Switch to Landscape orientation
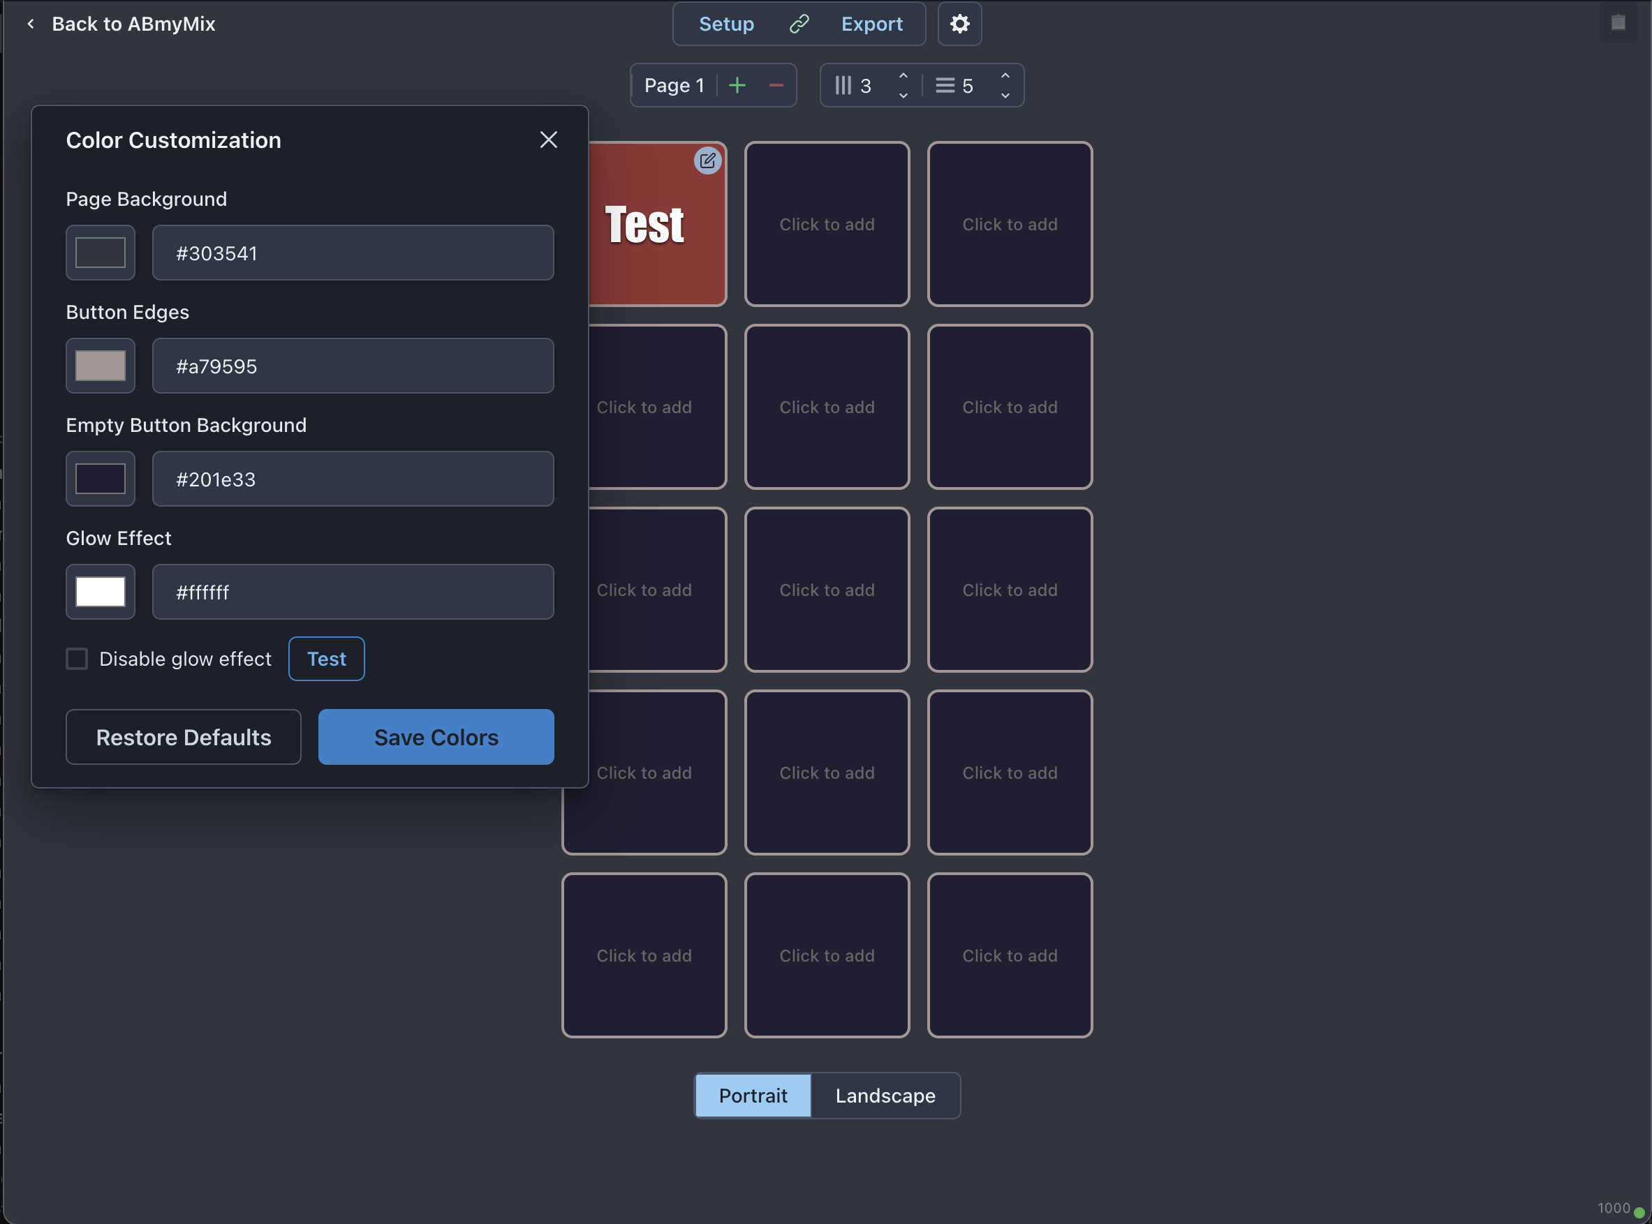This screenshot has height=1224, width=1652. pos(885,1095)
